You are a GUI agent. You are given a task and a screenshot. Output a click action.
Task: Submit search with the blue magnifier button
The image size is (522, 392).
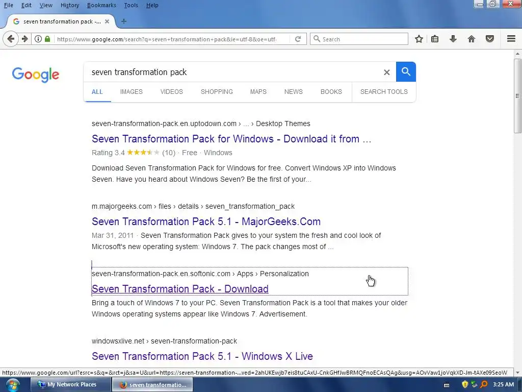(406, 71)
